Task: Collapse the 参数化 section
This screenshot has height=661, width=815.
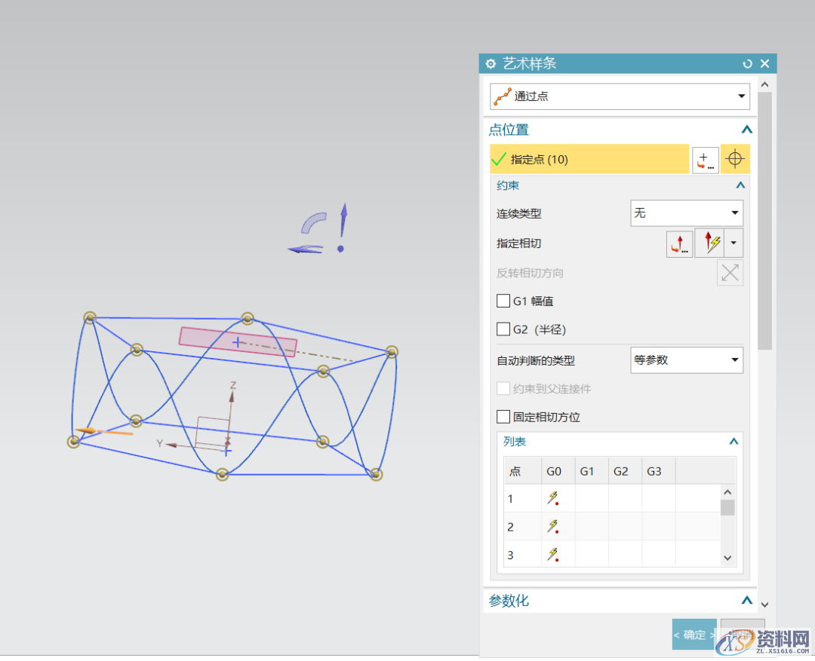Action: [x=746, y=601]
